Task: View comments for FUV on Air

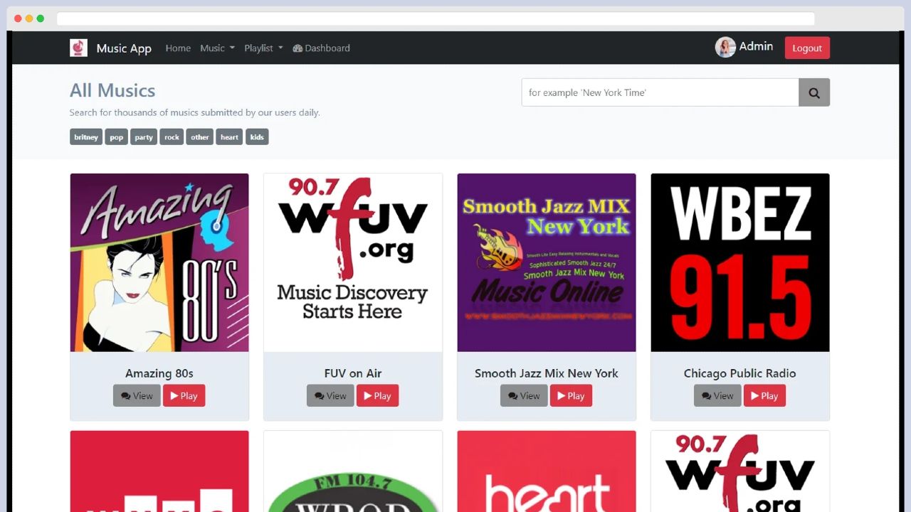Action: (330, 396)
